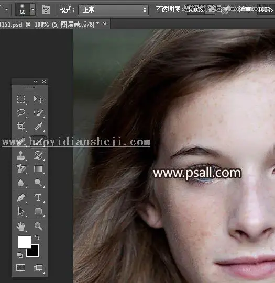Choose the Clone Stamp tool
275x283 pixels.
(x=21, y=155)
